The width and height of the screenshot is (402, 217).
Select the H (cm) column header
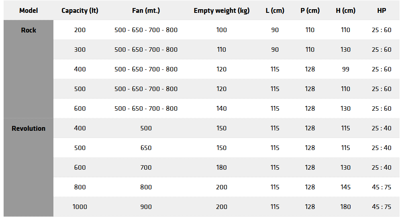346,11
